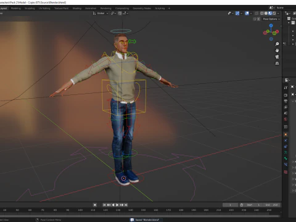Open the Properties editor type menu

click(287, 80)
